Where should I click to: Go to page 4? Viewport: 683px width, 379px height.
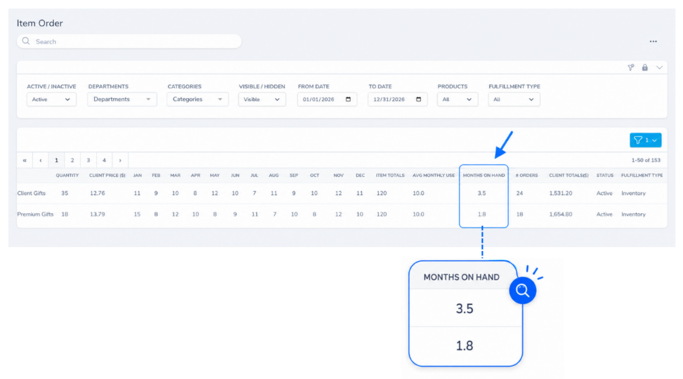click(104, 160)
